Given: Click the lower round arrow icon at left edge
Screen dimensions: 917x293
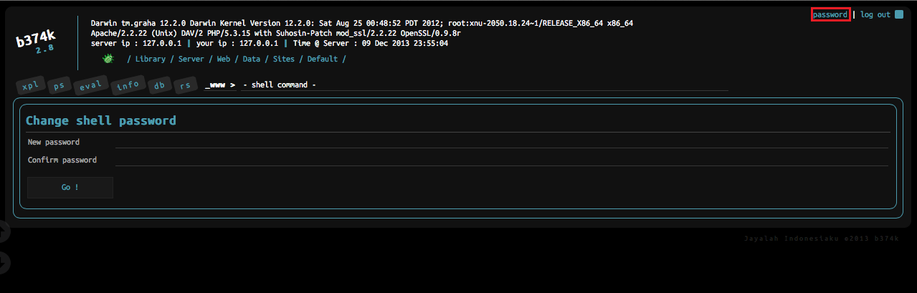Looking at the screenshot, I should (3, 263).
